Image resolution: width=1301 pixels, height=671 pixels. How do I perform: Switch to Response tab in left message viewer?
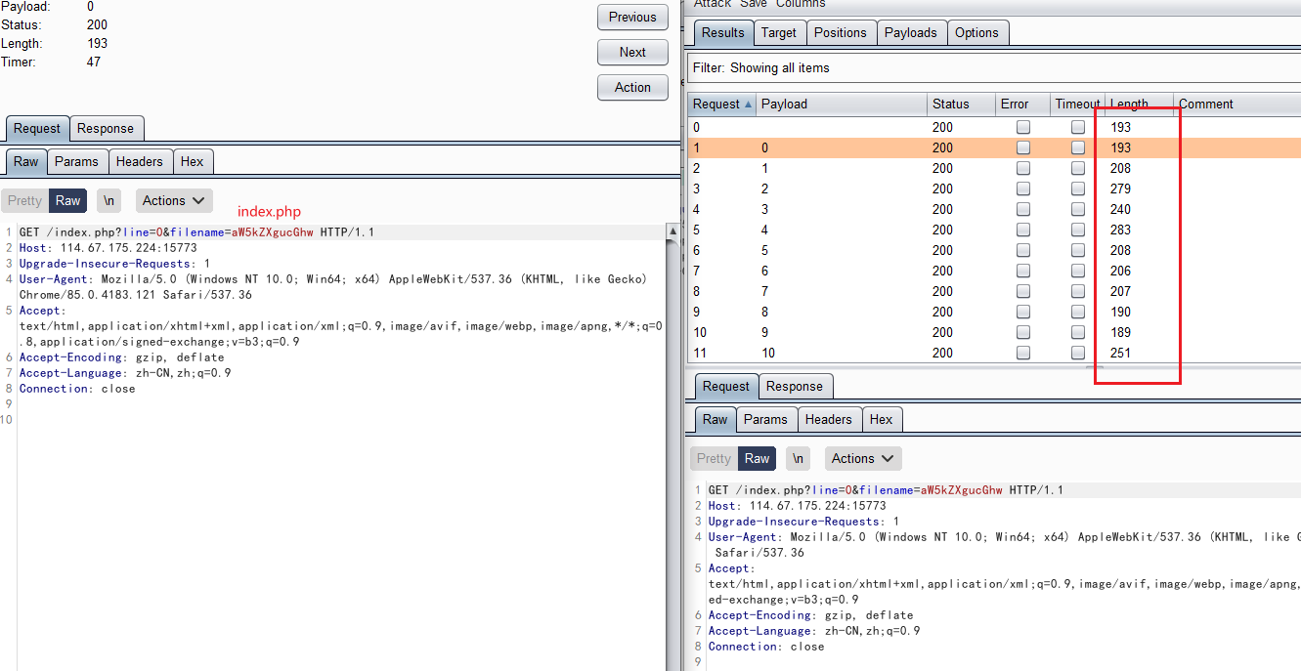point(106,128)
